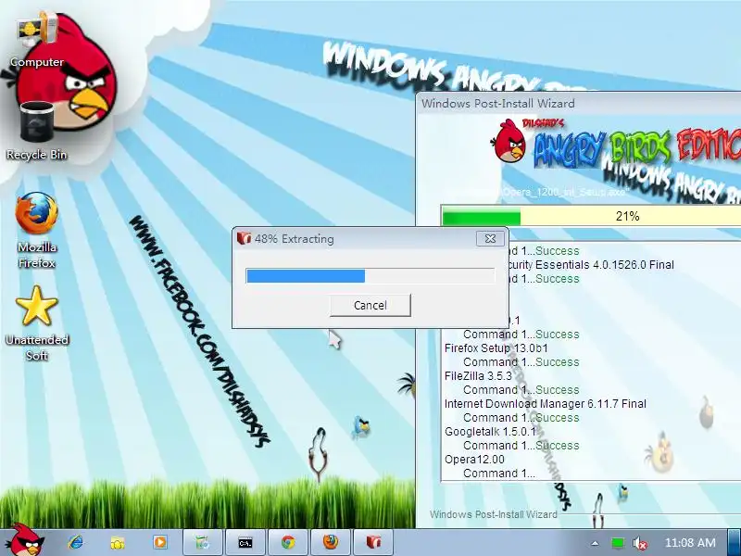Click the Windows Post-Install Wizard footer label
Screen dimensions: 741x556
click(x=494, y=514)
